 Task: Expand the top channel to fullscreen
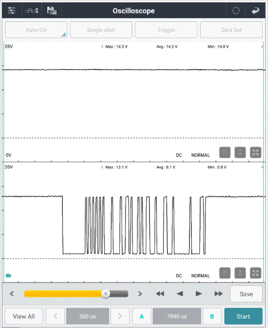point(255,152)
